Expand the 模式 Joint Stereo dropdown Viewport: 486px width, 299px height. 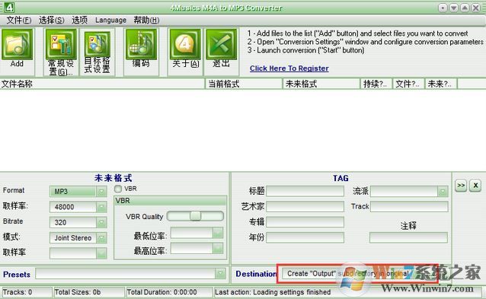click(101, 238)
